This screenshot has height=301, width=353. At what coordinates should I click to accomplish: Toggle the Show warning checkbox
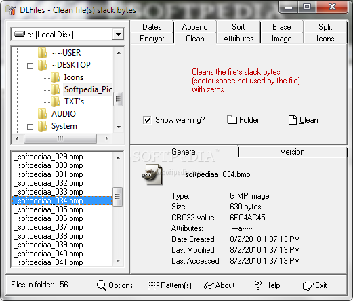tap(147, 120)
